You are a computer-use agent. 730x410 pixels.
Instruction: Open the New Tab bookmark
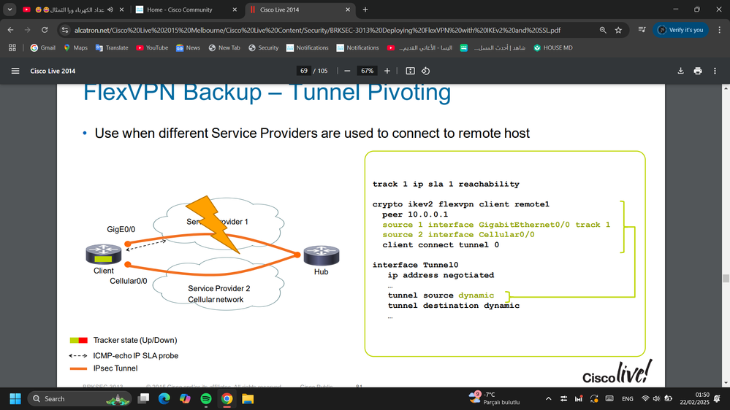click(224, 47)
